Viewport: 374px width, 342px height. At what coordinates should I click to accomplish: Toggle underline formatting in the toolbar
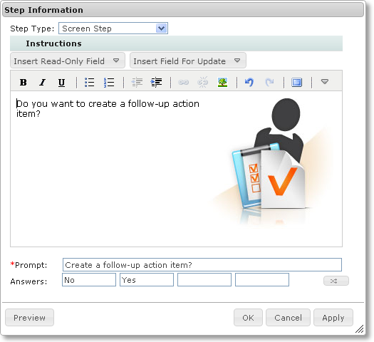click(x=61, y=82)
